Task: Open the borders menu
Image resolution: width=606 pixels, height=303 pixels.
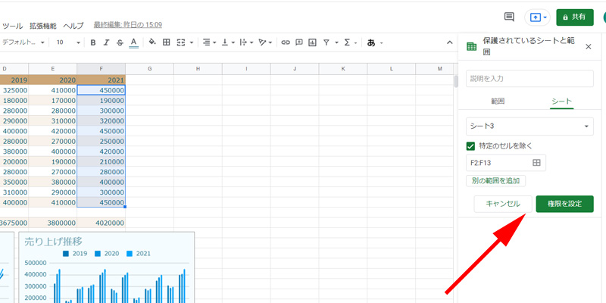Action: tap(166, 42)
